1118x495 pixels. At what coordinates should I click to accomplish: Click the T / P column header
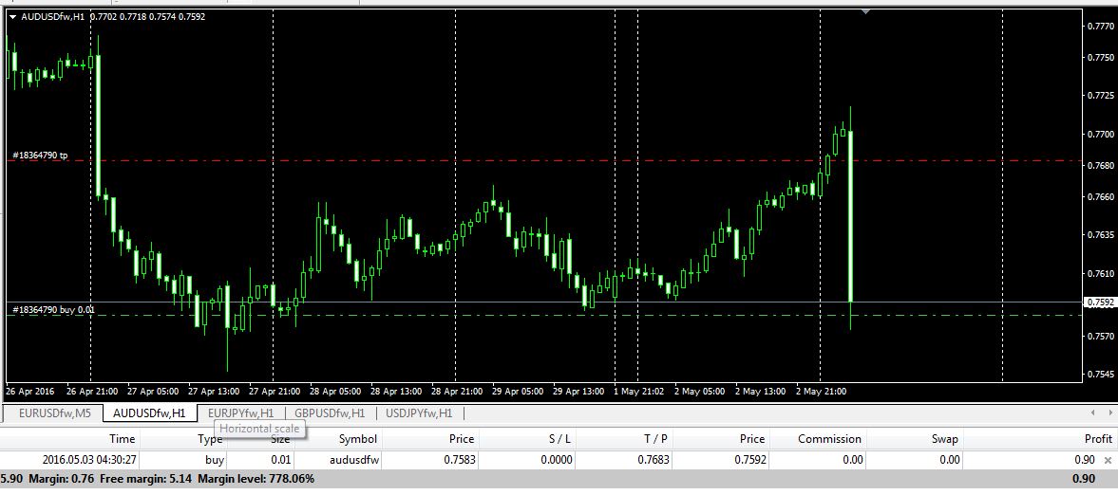(654, 439)
